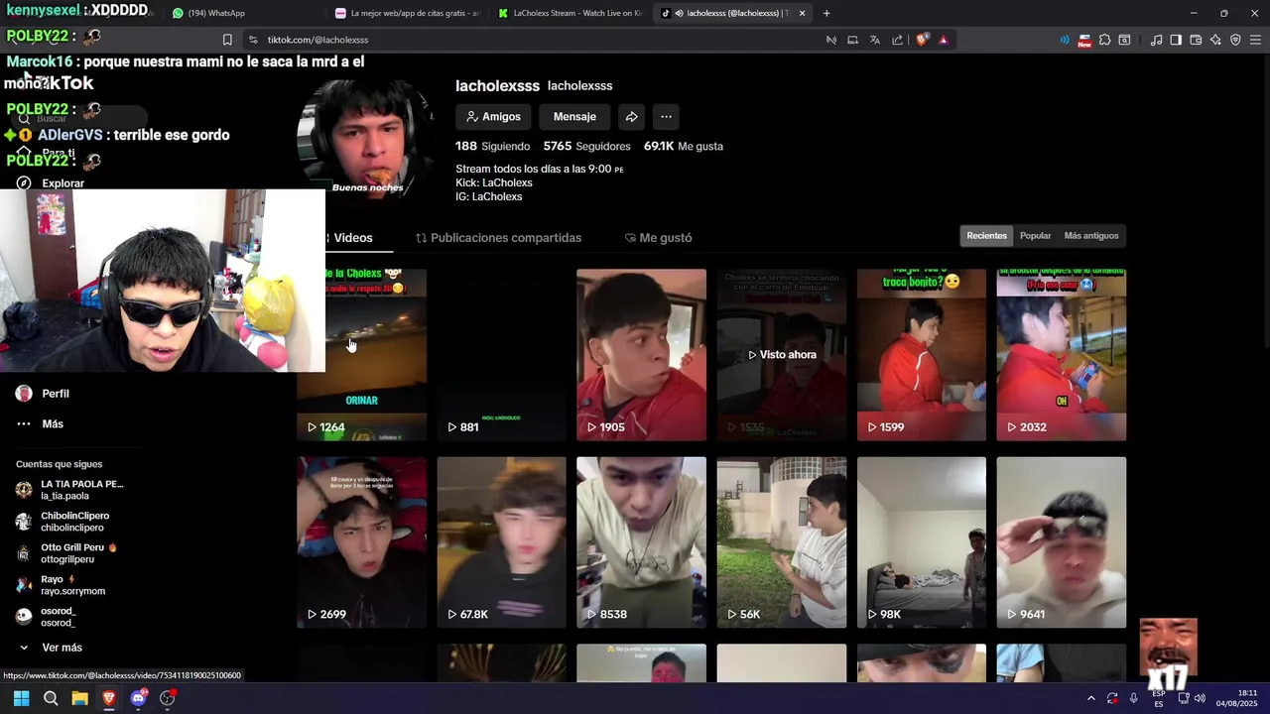Open video thumbnail with 98K views
Image resolution: width=1270 pixels, height=714 pixels.
(x=922, y=542)
